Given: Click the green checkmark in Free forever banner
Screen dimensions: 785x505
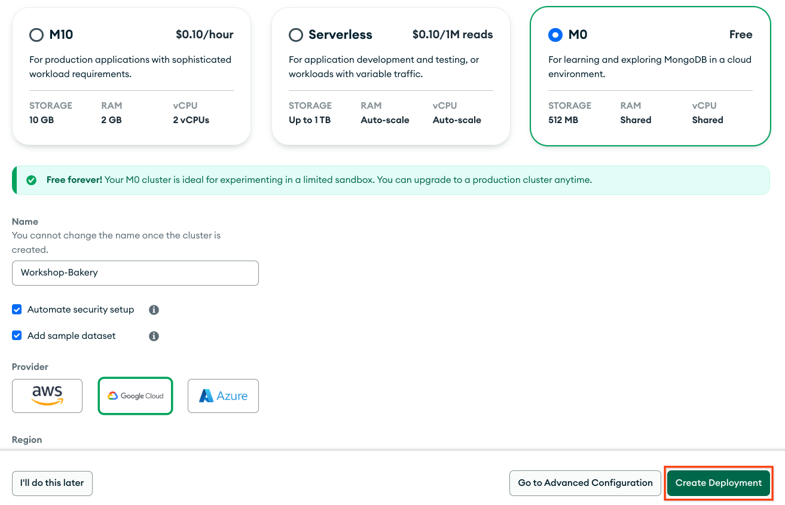Looking at the screenshot, I should [31, 180].
